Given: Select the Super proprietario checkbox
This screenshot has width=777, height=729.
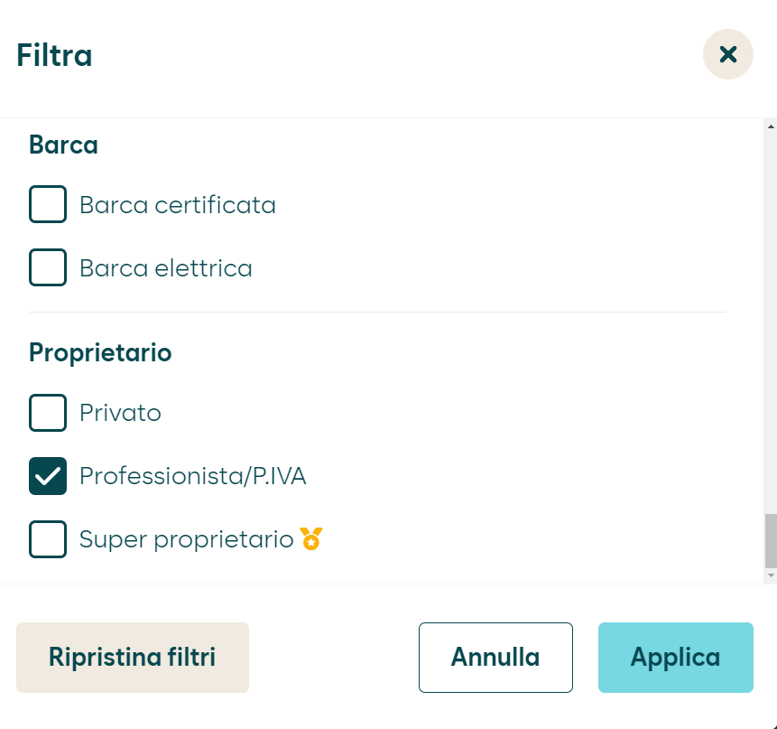Looking at the screenshot, I should [48, 539].
